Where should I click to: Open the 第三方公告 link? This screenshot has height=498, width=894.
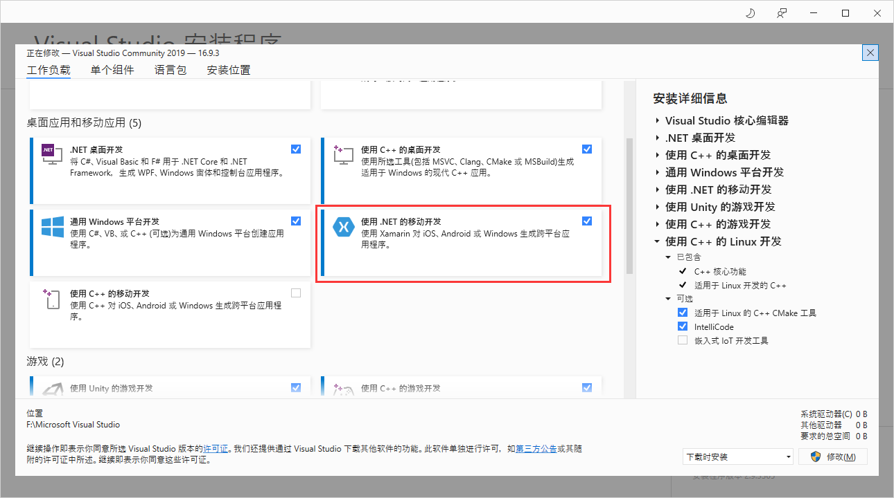click(x=536, y=449)
